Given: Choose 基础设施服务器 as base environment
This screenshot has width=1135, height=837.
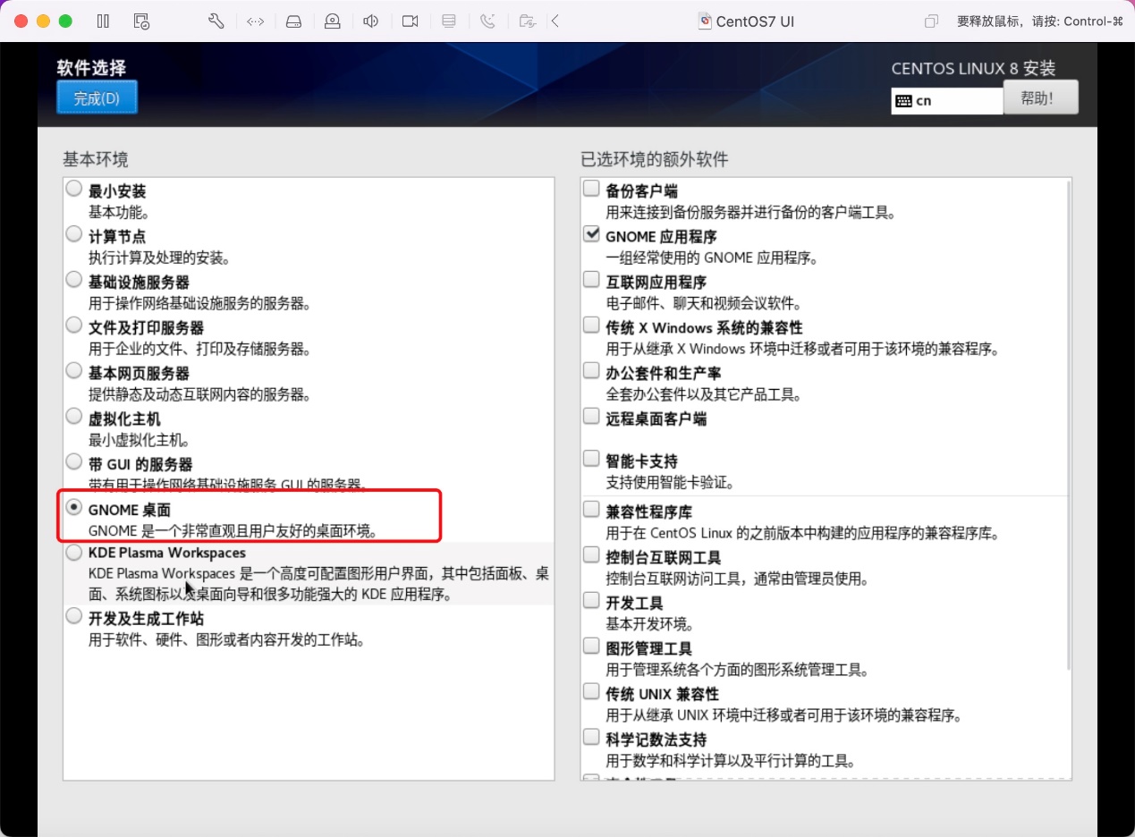Looking at the screenshot, I should [x=73, y=281].
